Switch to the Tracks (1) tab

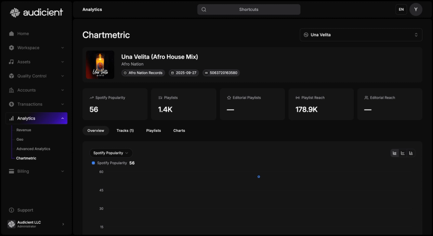pyautogui.click(x=125, y=131)
